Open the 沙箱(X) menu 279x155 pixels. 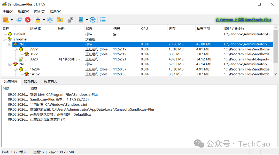coord(8,11)
